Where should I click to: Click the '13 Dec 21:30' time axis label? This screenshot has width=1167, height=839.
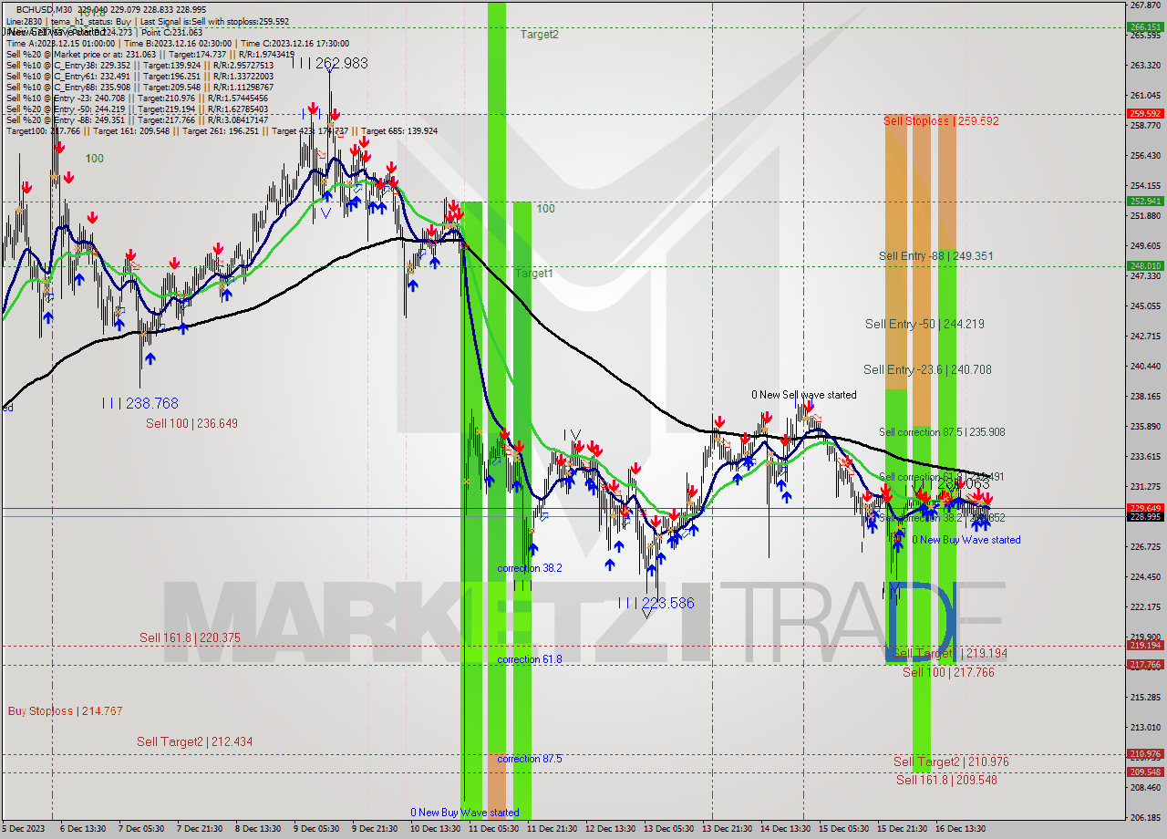click(x=728, y=829)
